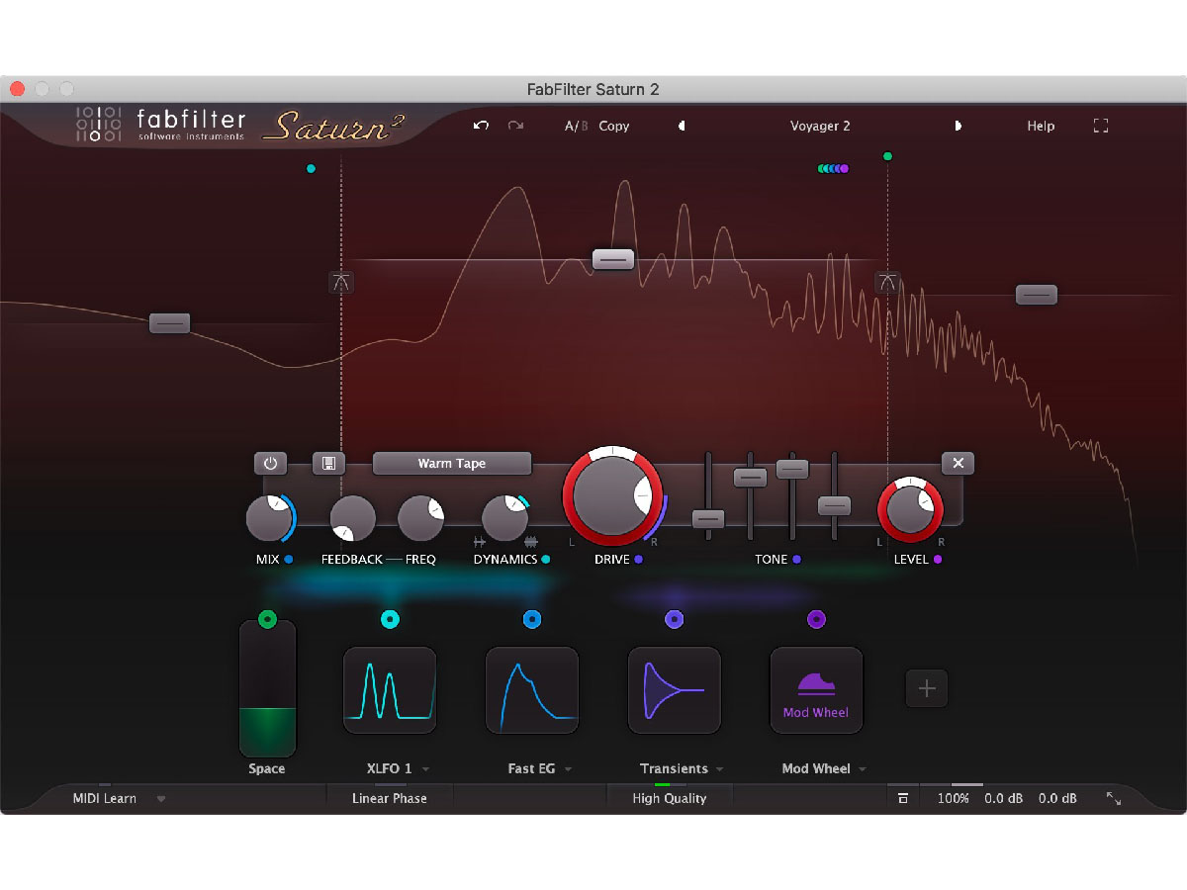Click the mid band level handle
Image resolution: width=1187 pixels, height=890 pixels.
coord(613,259)
